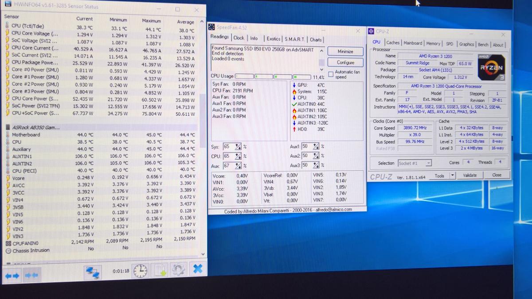This screenshot has height=299, width=532.
Task: Click the thermometer icon on CPU (Tctl/Tdie) row
Action: (7, 26)
